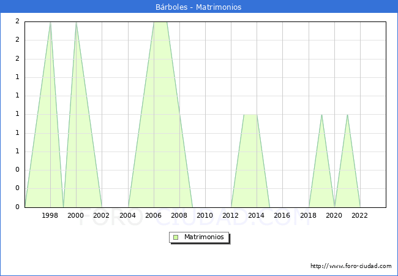Image resolution: width=398 pixels, height=276 pixels.
Task: Select the 2008 x-axis label
Action: pyautogui.click(x=179, y=215)
